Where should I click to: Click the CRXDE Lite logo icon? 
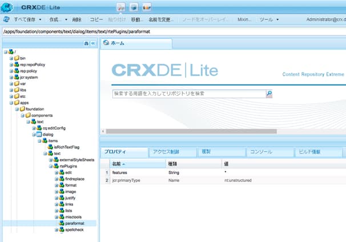pyautogui.click(x=7, y=7)
